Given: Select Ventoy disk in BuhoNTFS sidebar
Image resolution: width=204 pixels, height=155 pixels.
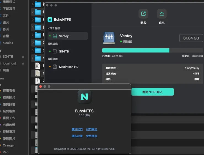Looking at the screenshot, I should 68,36.
